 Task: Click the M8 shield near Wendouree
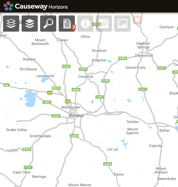point(67,102)
